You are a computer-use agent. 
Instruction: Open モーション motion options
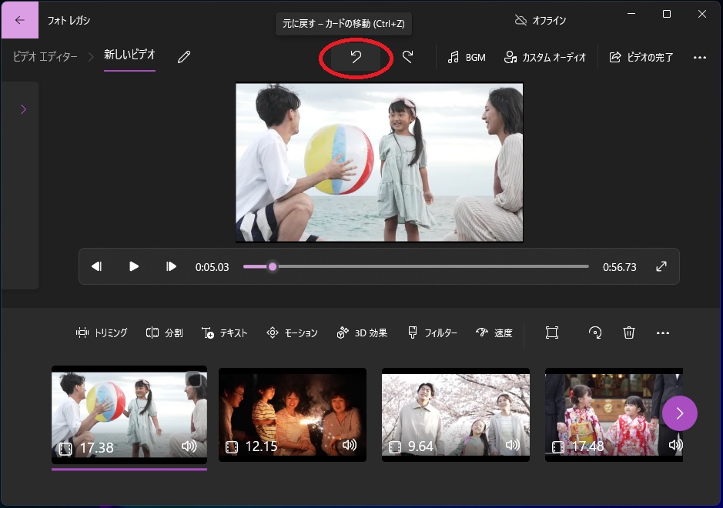pyautogui.click(x=293, y=333)
